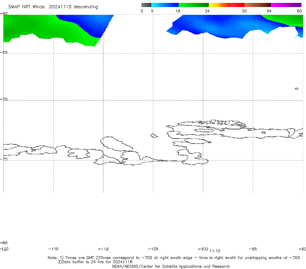Image resolution: width=306 pixels, height=269 pixels.
Task: Click the gray 0-5 color bar segment
Action: 146,5
